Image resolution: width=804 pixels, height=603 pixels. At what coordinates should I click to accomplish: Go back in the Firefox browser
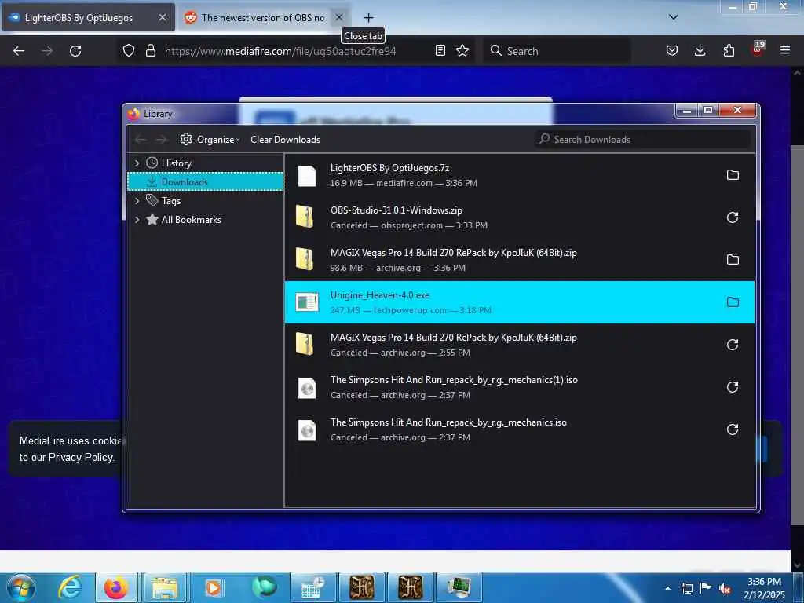(x=19, y=51)
